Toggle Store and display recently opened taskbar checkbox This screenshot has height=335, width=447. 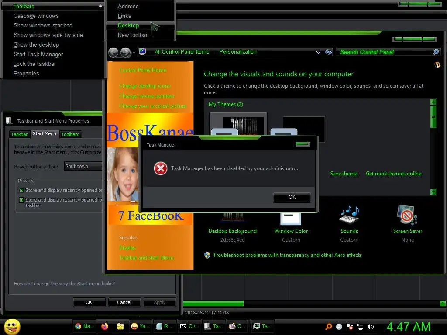click(21, 200)
